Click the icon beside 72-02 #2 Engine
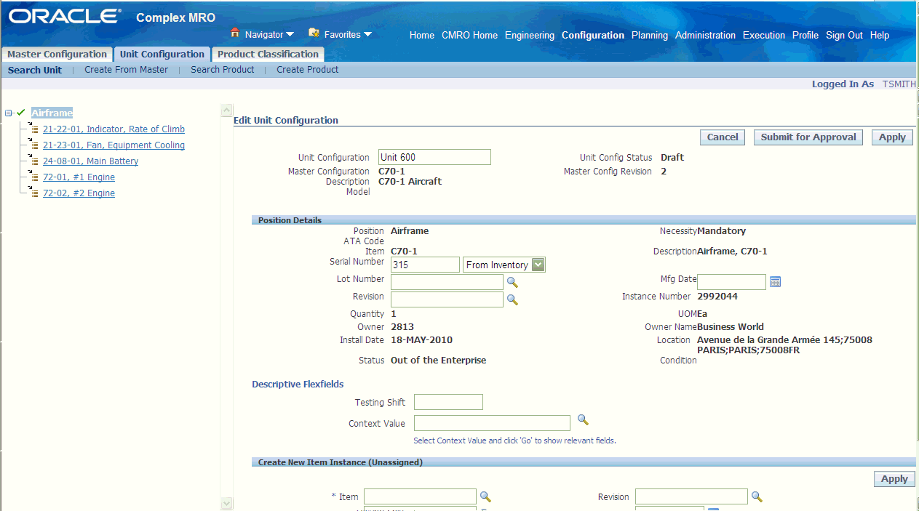This screenshot has height=511, width=919. click(33, 193)
